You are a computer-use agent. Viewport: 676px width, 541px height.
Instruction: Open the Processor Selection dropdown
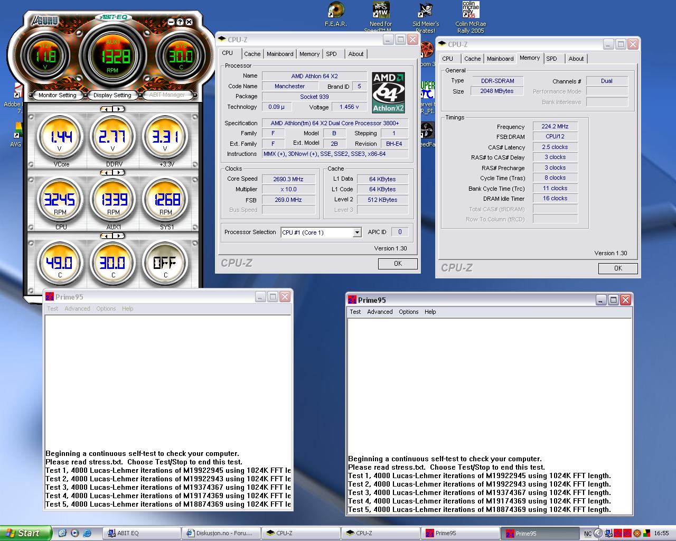(x=357, y=232)
